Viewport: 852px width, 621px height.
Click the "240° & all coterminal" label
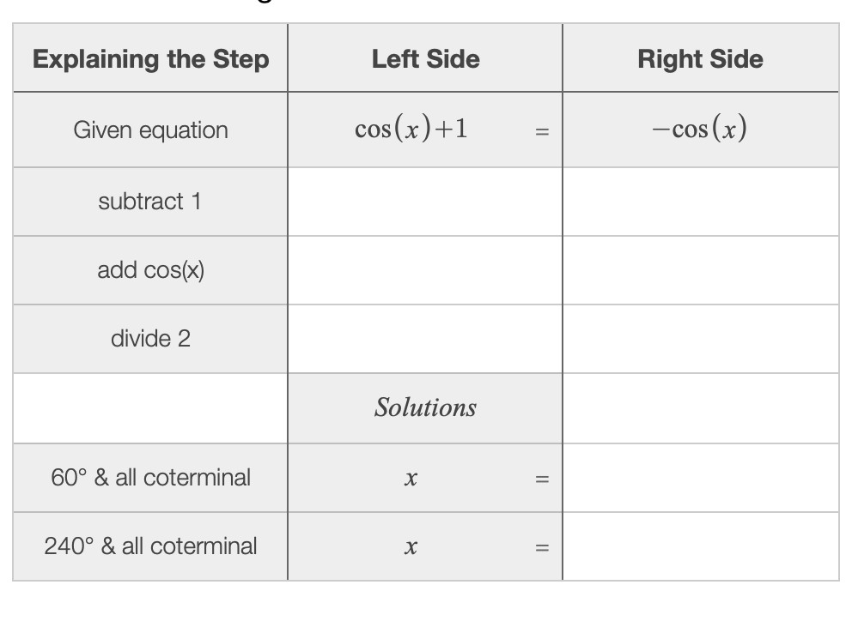pyautogui.click(x=150, y=546)
